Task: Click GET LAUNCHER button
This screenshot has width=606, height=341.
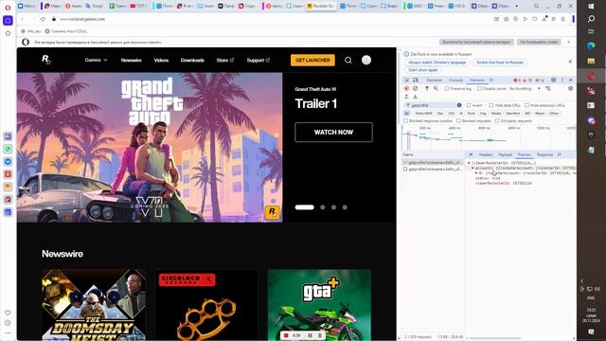Action: coord(312,60)
